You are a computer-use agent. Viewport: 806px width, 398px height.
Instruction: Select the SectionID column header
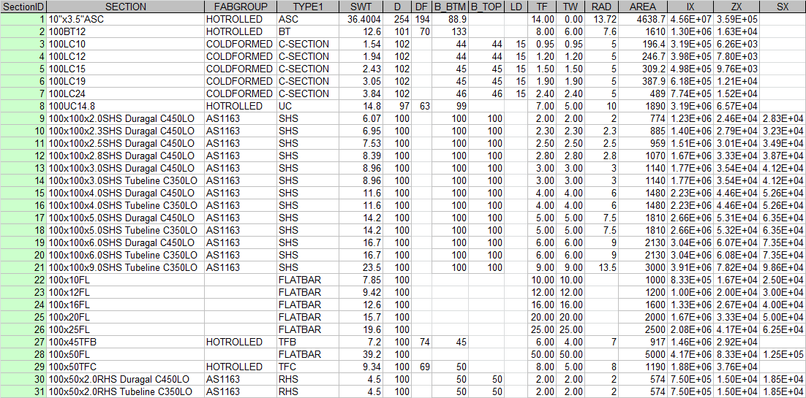coord(23,7)
